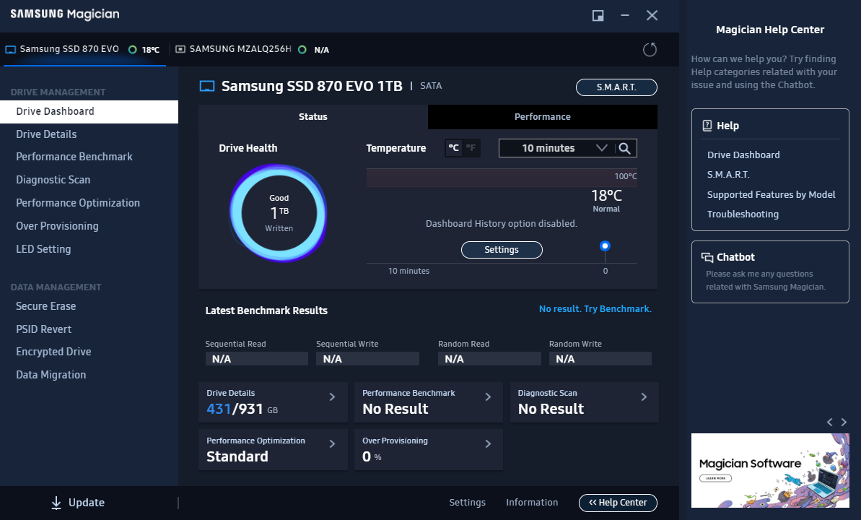Click the Help book icon in Help Center
This screenshot has width=861, height=520.
707,126
